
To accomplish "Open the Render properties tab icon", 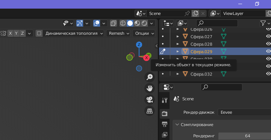I will [x=165, y=114].
